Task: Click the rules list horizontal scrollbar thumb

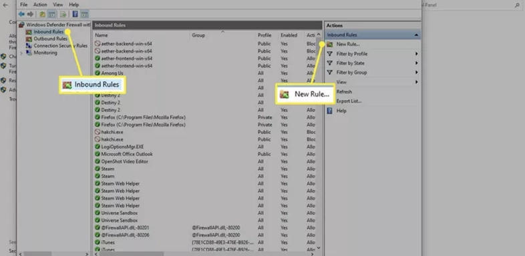Action: (x=131, y=254)
